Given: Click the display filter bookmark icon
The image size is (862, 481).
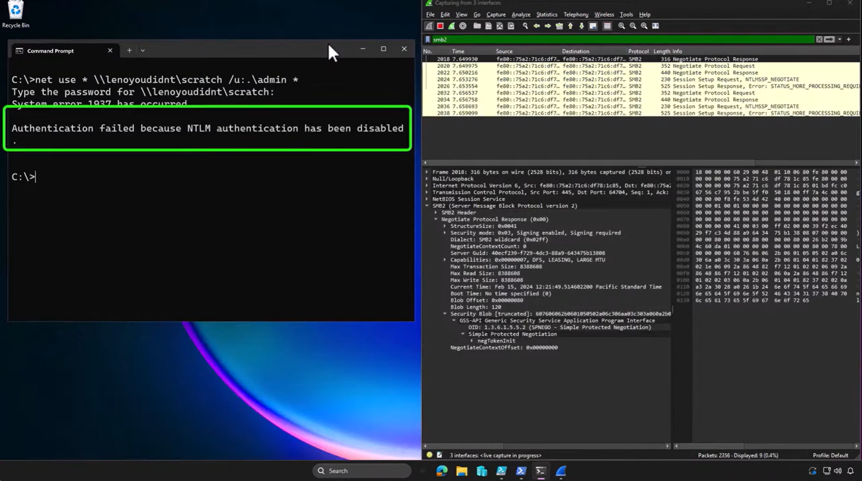Looking at the screenshot, I should tap(428, 39).
